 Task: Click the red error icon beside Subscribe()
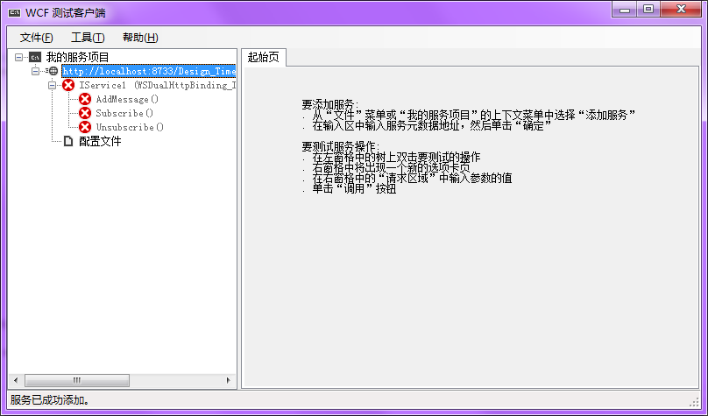coord(85,113)
